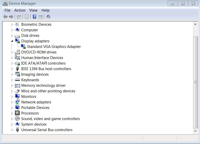
Task: Click Show/Hide Console Tree toolbar icon
Action: (19, 17)
